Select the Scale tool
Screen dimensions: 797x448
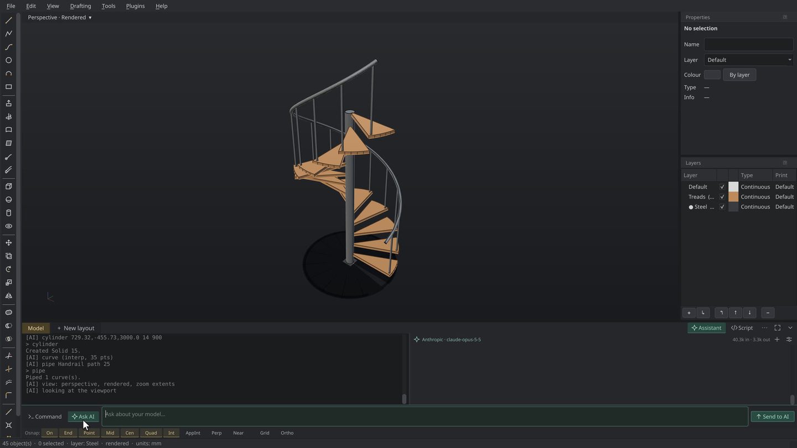coord(8,283)
